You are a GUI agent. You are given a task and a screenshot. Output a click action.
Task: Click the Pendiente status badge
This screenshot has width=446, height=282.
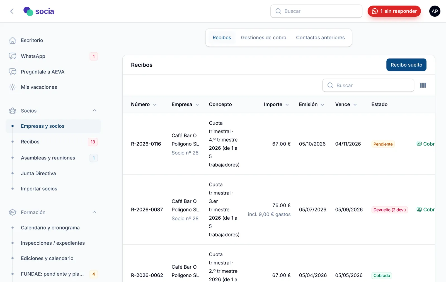pyautogui.click(x=383, y=144)
